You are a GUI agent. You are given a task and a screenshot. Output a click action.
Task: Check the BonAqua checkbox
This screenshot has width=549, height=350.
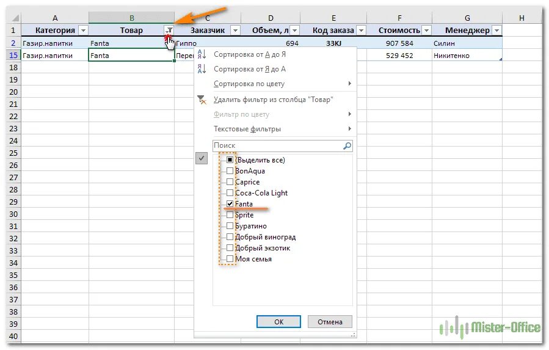pyautogui.click(x=230, y=171)
